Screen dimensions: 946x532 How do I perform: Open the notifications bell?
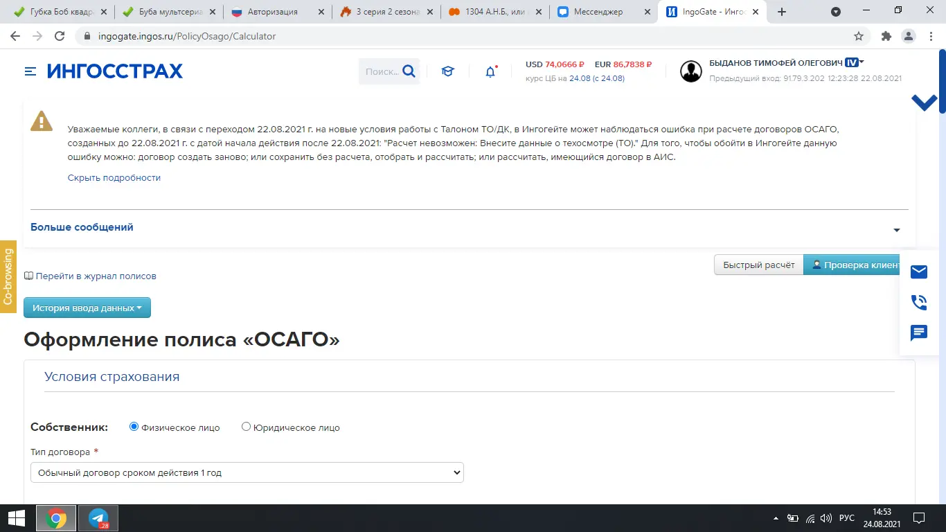(490, 71)
